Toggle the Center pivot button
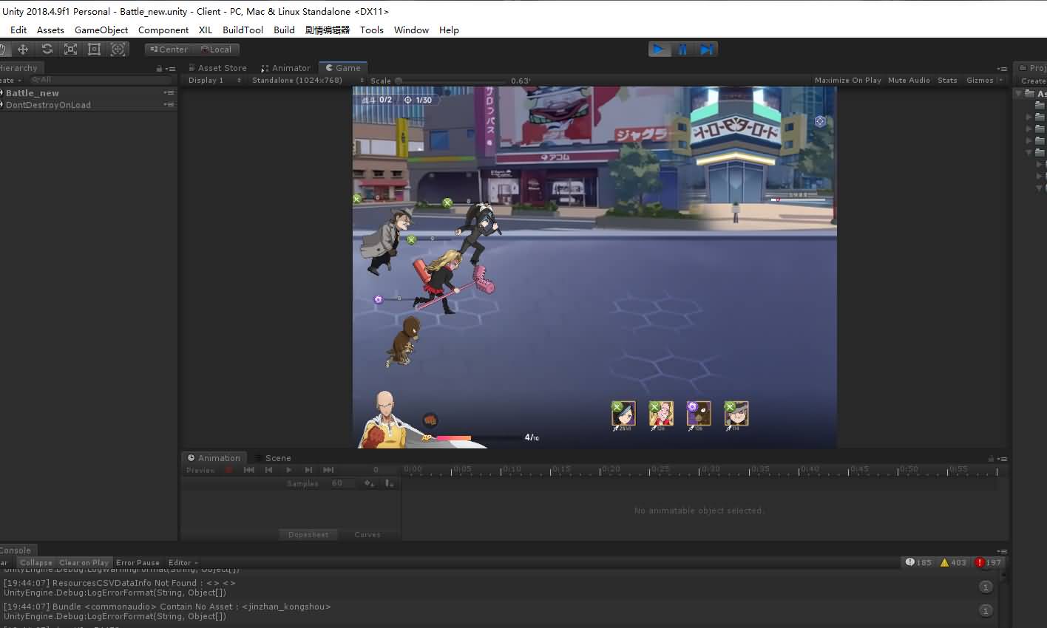 click(x=169, y=50)
